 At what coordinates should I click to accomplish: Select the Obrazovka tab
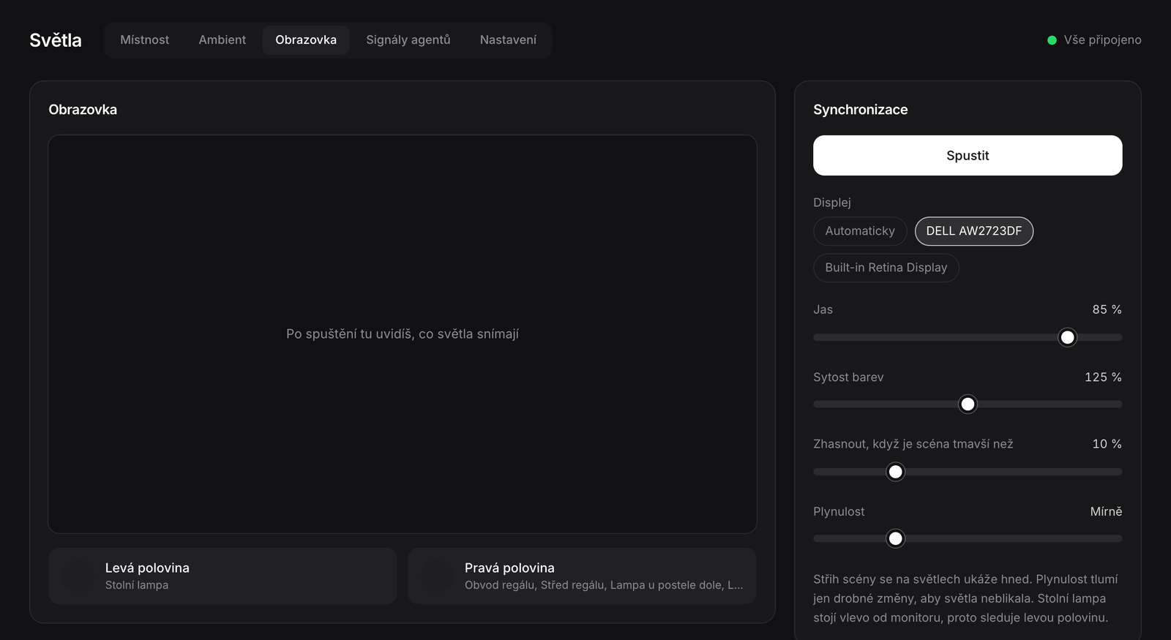click(306, 40)
